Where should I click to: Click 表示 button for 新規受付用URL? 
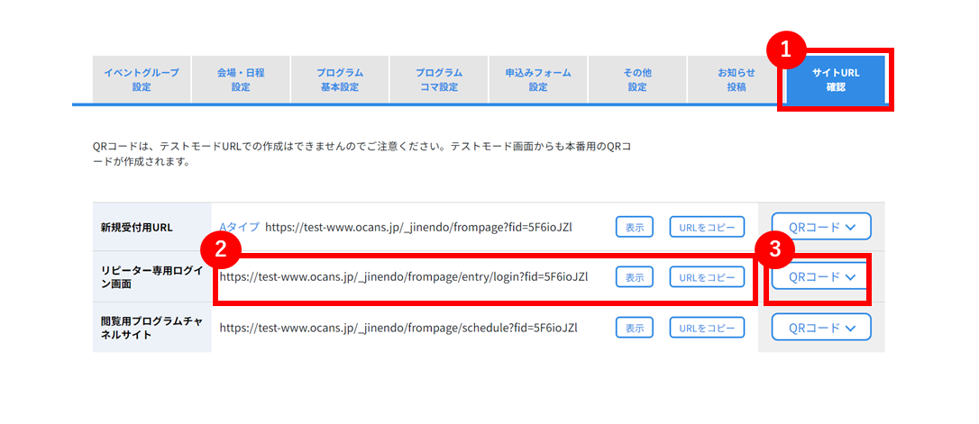click(635, 227)
